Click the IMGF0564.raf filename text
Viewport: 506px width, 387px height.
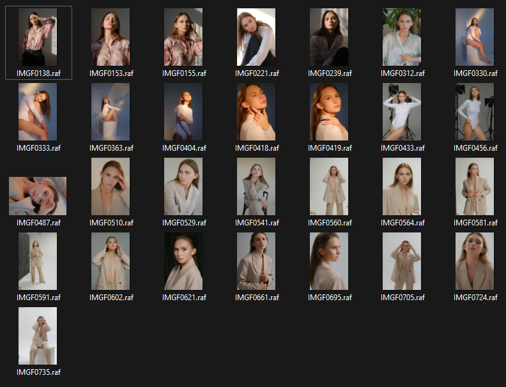[x=402, y=223]
